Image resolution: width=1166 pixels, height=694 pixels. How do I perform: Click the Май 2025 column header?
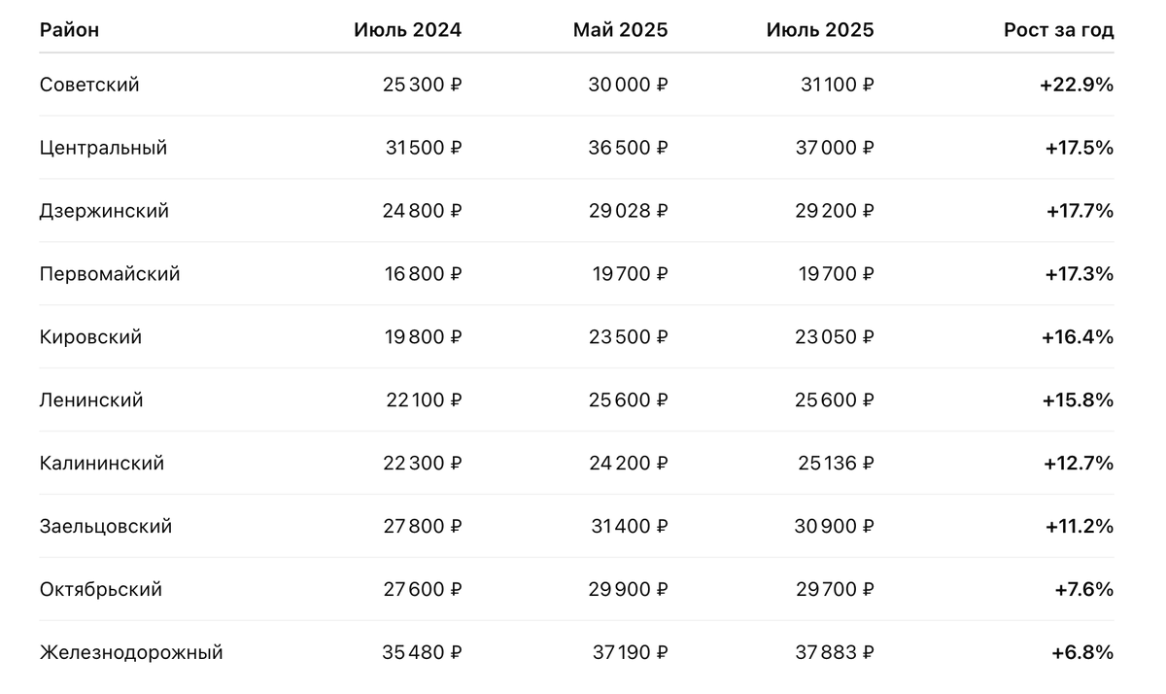click(x=620, y=30)
